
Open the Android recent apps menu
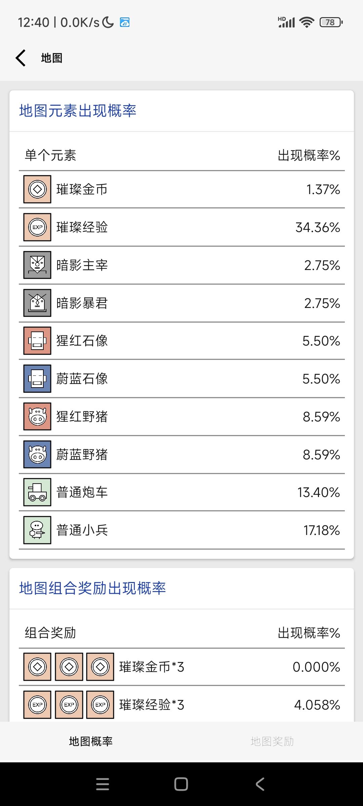pyautogui.click(x=103, y=784)
